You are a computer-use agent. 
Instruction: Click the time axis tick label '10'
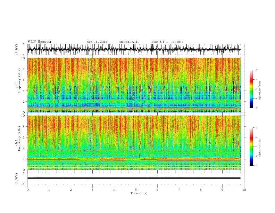244,190
